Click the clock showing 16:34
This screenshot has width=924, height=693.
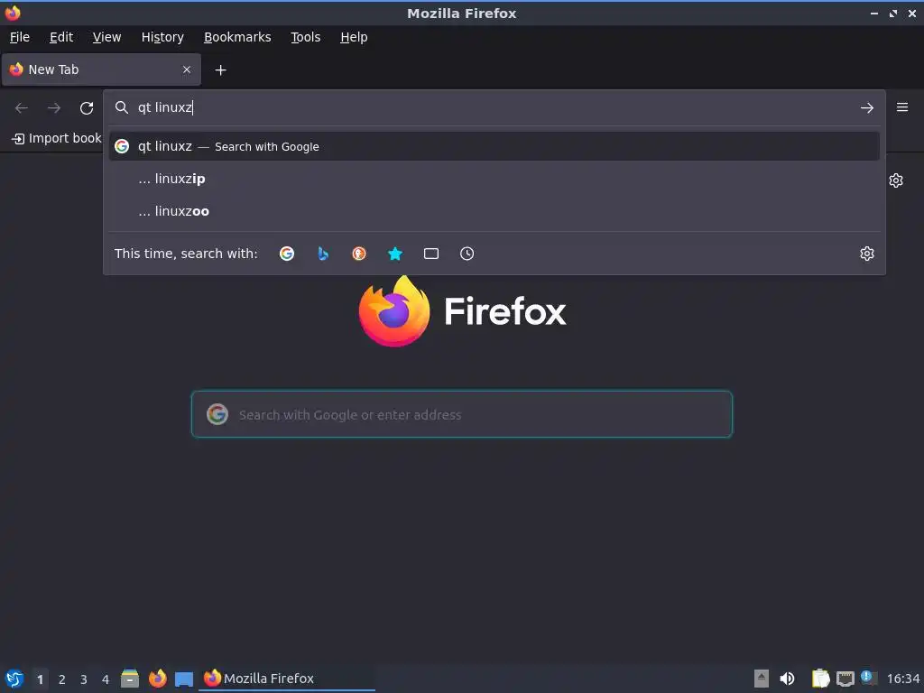tap(902, 679)
